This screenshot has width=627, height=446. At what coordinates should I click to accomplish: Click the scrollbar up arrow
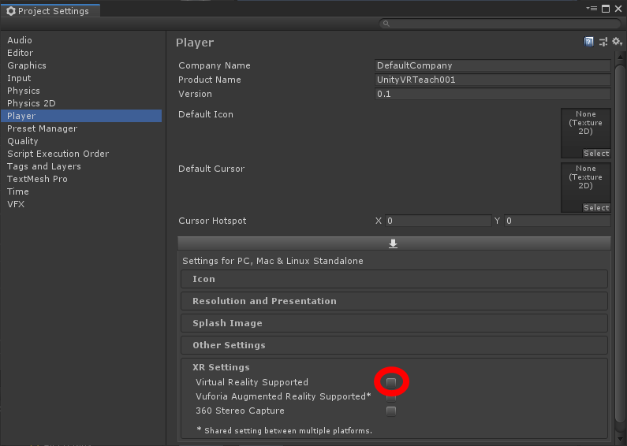[x=620, y=58]
